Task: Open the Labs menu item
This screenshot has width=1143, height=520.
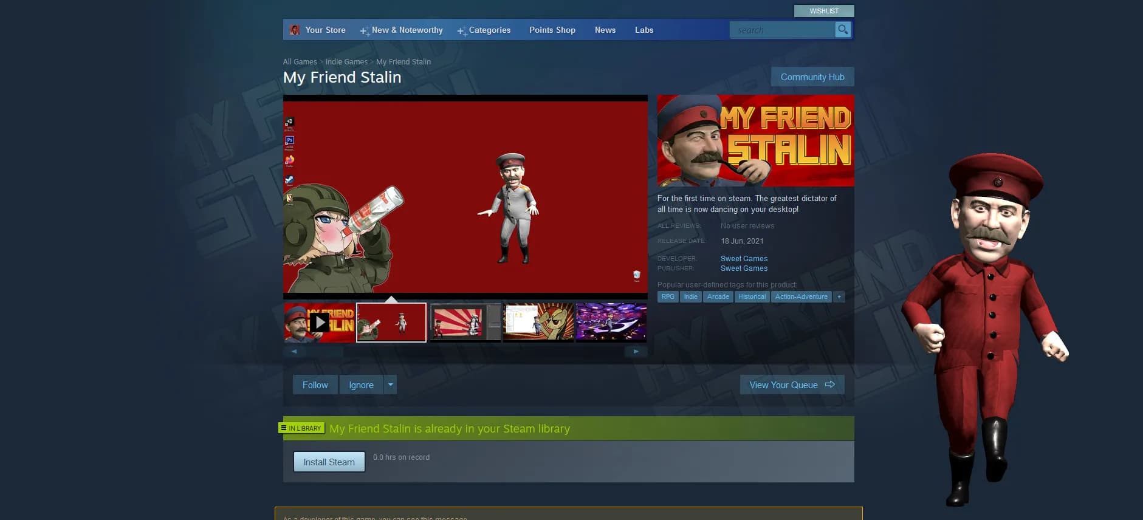Action: point(644,30)
